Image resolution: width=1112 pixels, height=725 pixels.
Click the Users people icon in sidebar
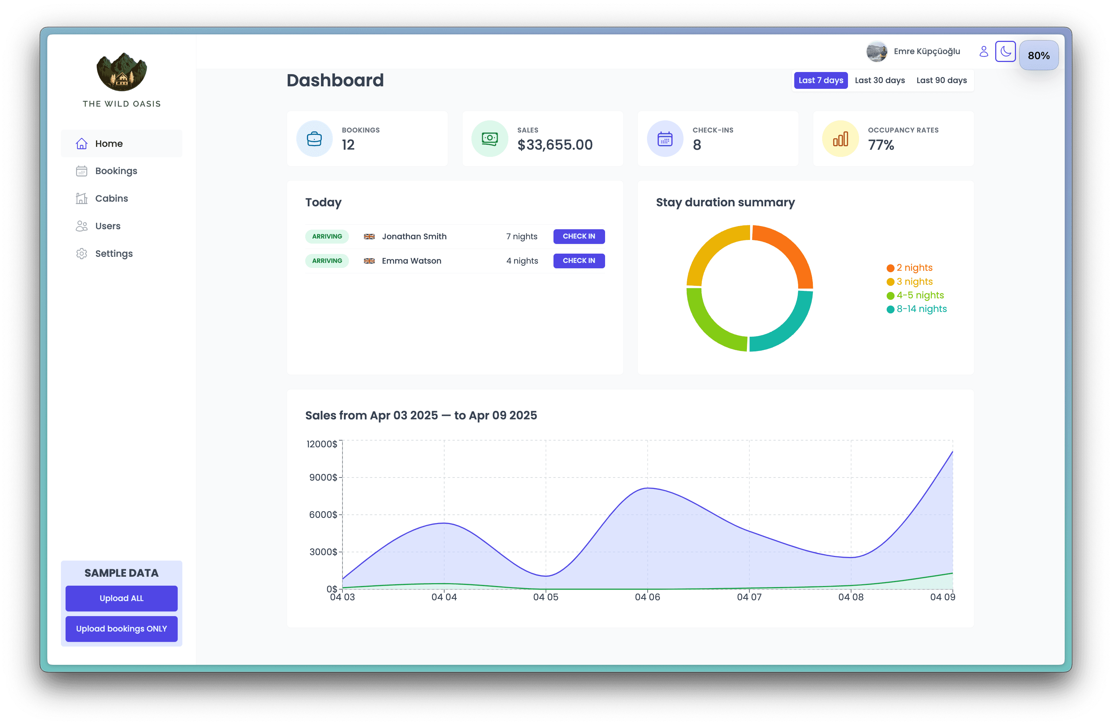tap(81, 226)
